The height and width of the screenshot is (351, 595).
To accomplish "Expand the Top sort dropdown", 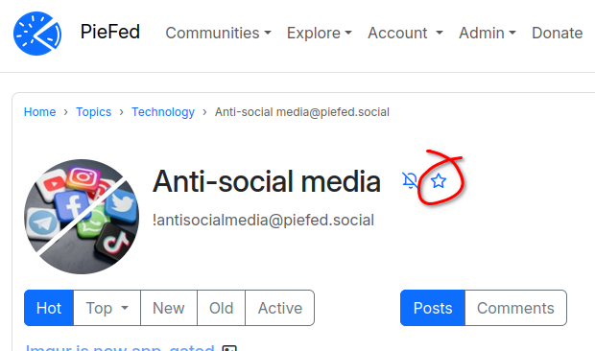I will (x=107, y=308).
